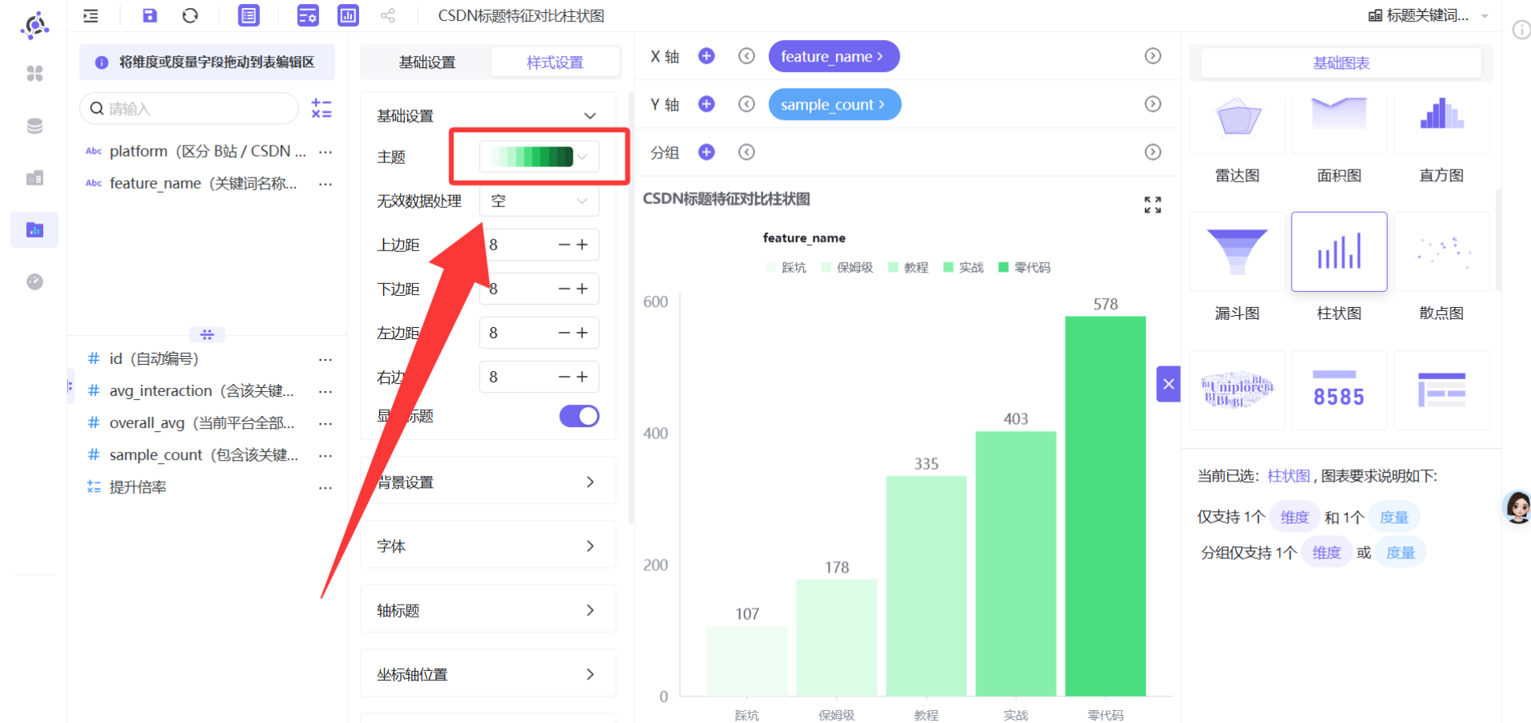This screenshot has width=1531, height=723.
Task: Click the share icon in toolbar
Action: (x=388, y=15)
